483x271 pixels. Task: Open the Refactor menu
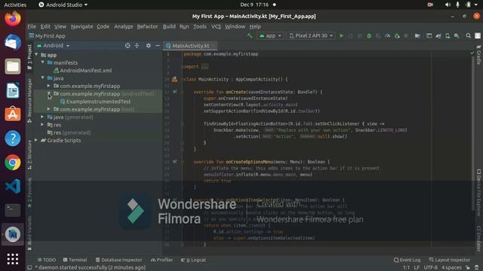(x=147, y=26)
